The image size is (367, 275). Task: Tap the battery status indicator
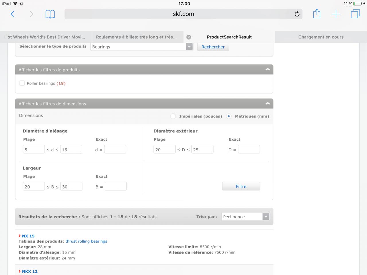[358, 4]
